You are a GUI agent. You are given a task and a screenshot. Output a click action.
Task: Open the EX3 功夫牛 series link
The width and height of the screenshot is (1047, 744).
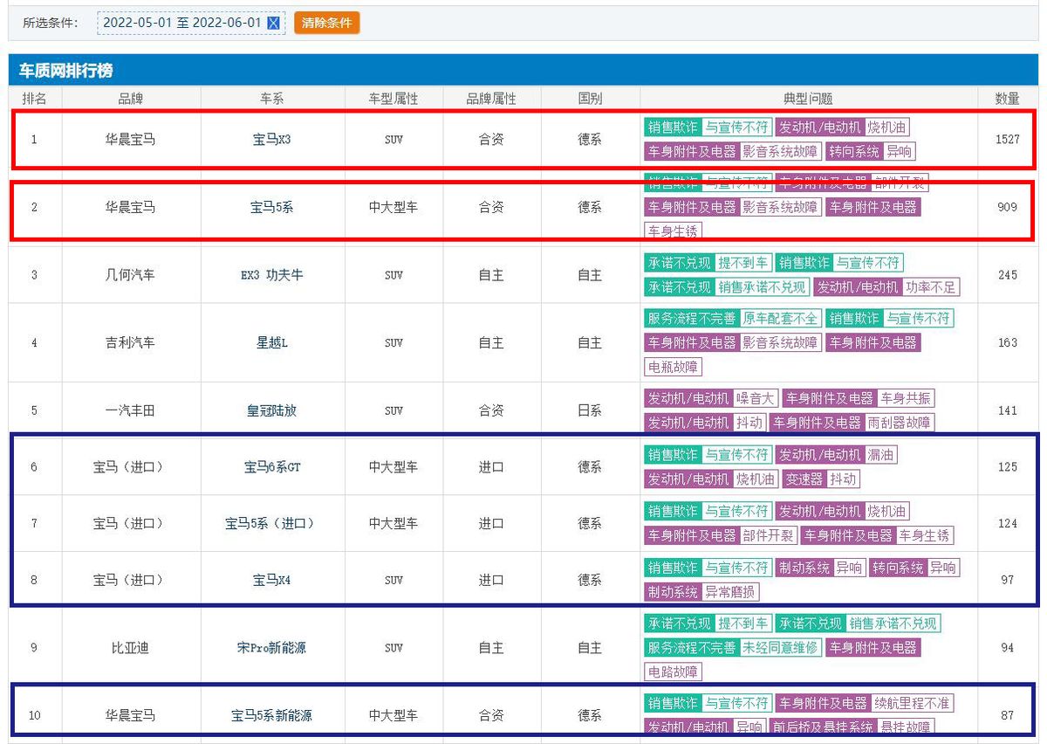271,275
